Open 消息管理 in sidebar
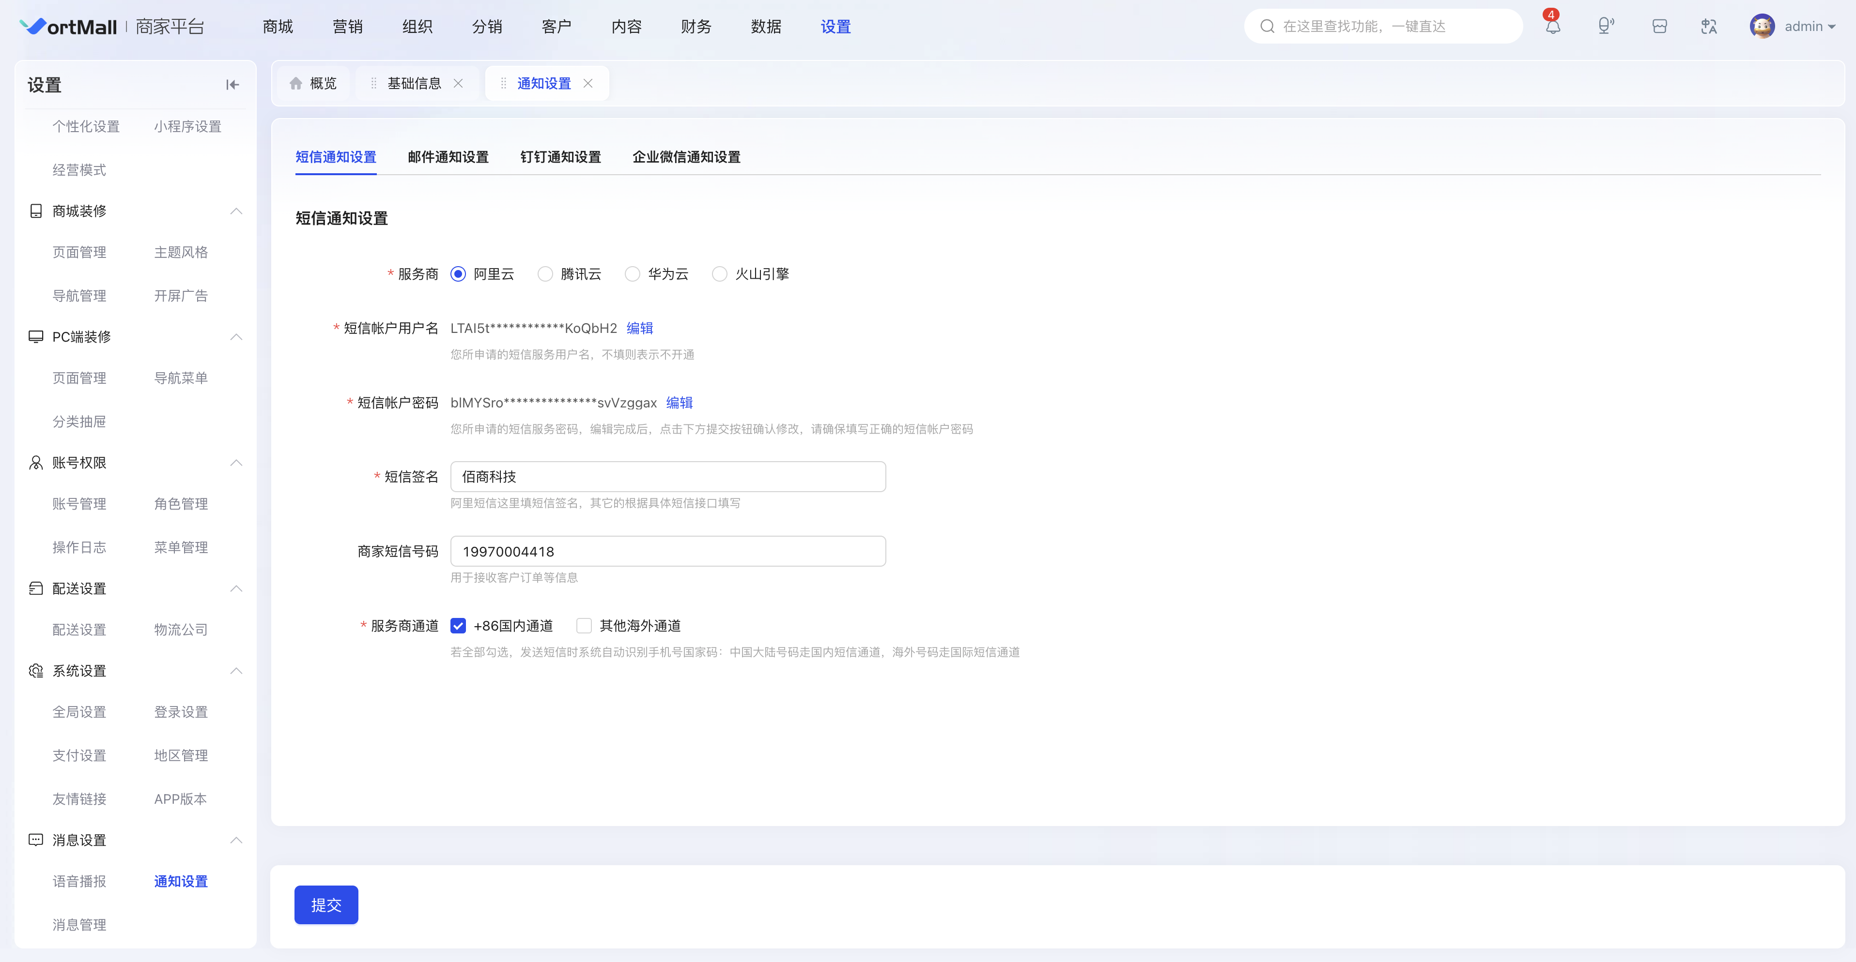The image size is (1856, 962). click(x=79, y=925)
